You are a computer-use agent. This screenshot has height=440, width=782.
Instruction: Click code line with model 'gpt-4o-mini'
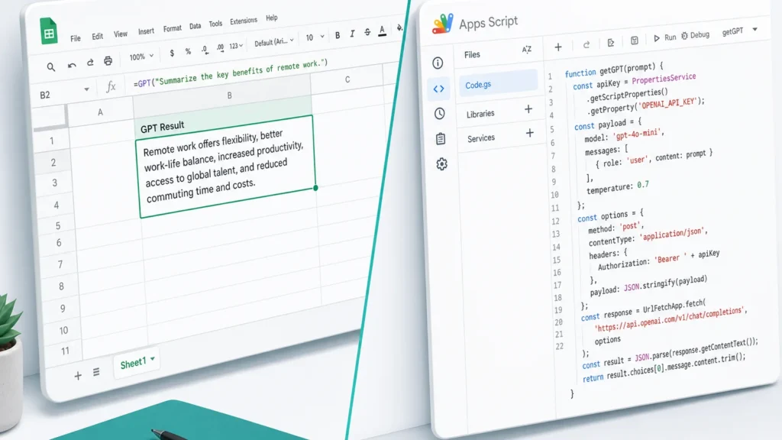[x=625, y=135]
